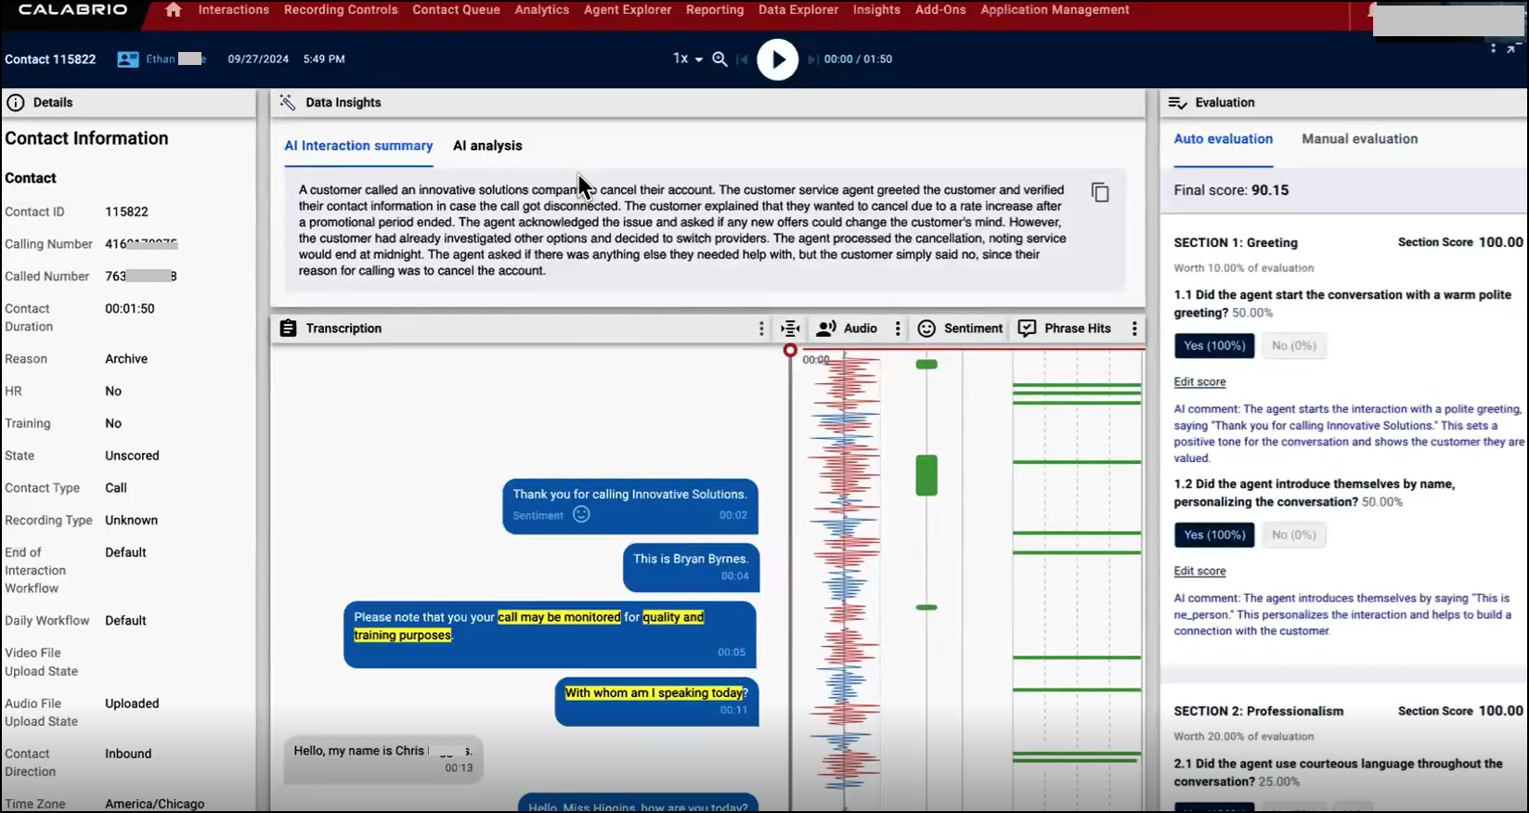1529x813 pixels.
Task: Zoom the player with the magnifier icon
Action: click(x=719, y=58)
